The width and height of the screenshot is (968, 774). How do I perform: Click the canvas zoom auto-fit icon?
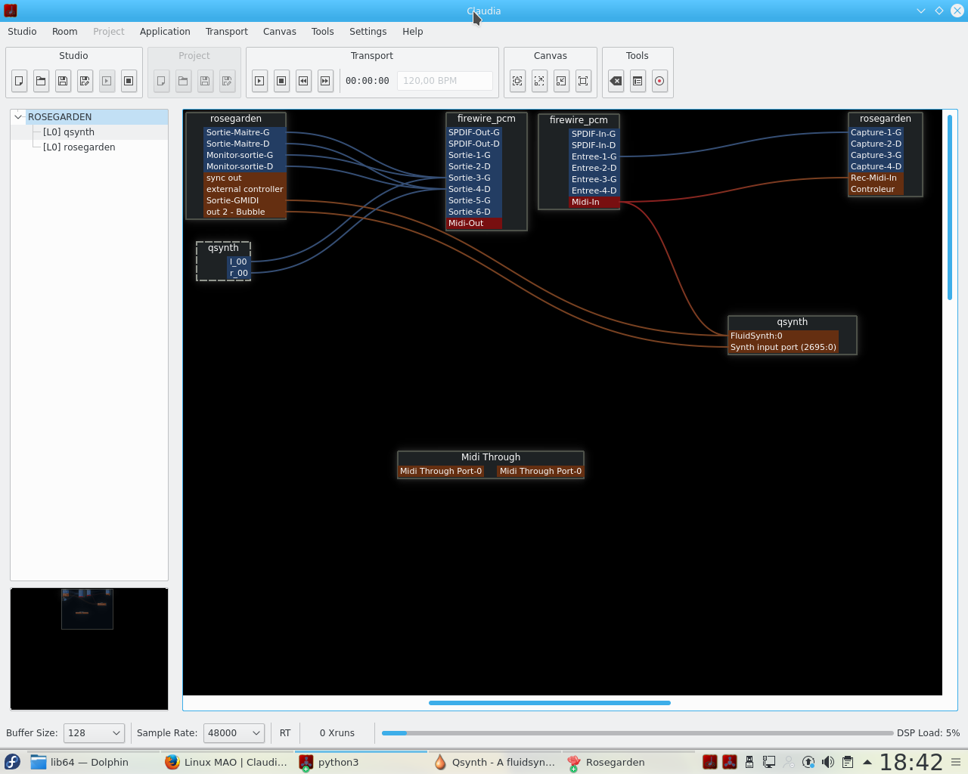[517, 81]
